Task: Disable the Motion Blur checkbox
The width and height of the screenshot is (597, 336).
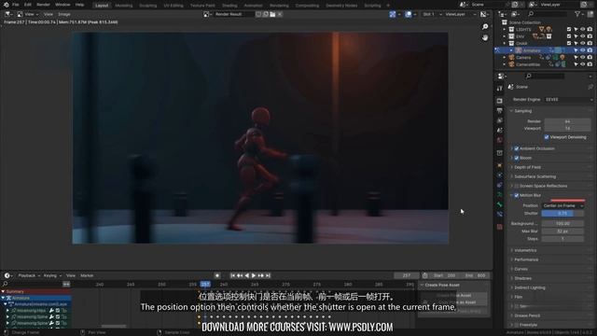Action: [517, 195]
